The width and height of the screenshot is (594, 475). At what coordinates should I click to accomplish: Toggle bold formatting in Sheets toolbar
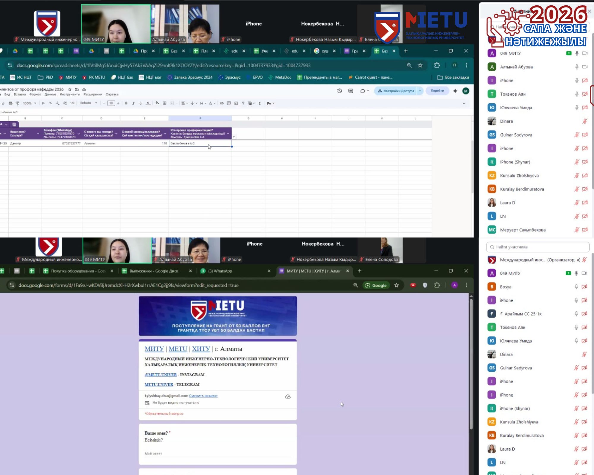point(126,103)
